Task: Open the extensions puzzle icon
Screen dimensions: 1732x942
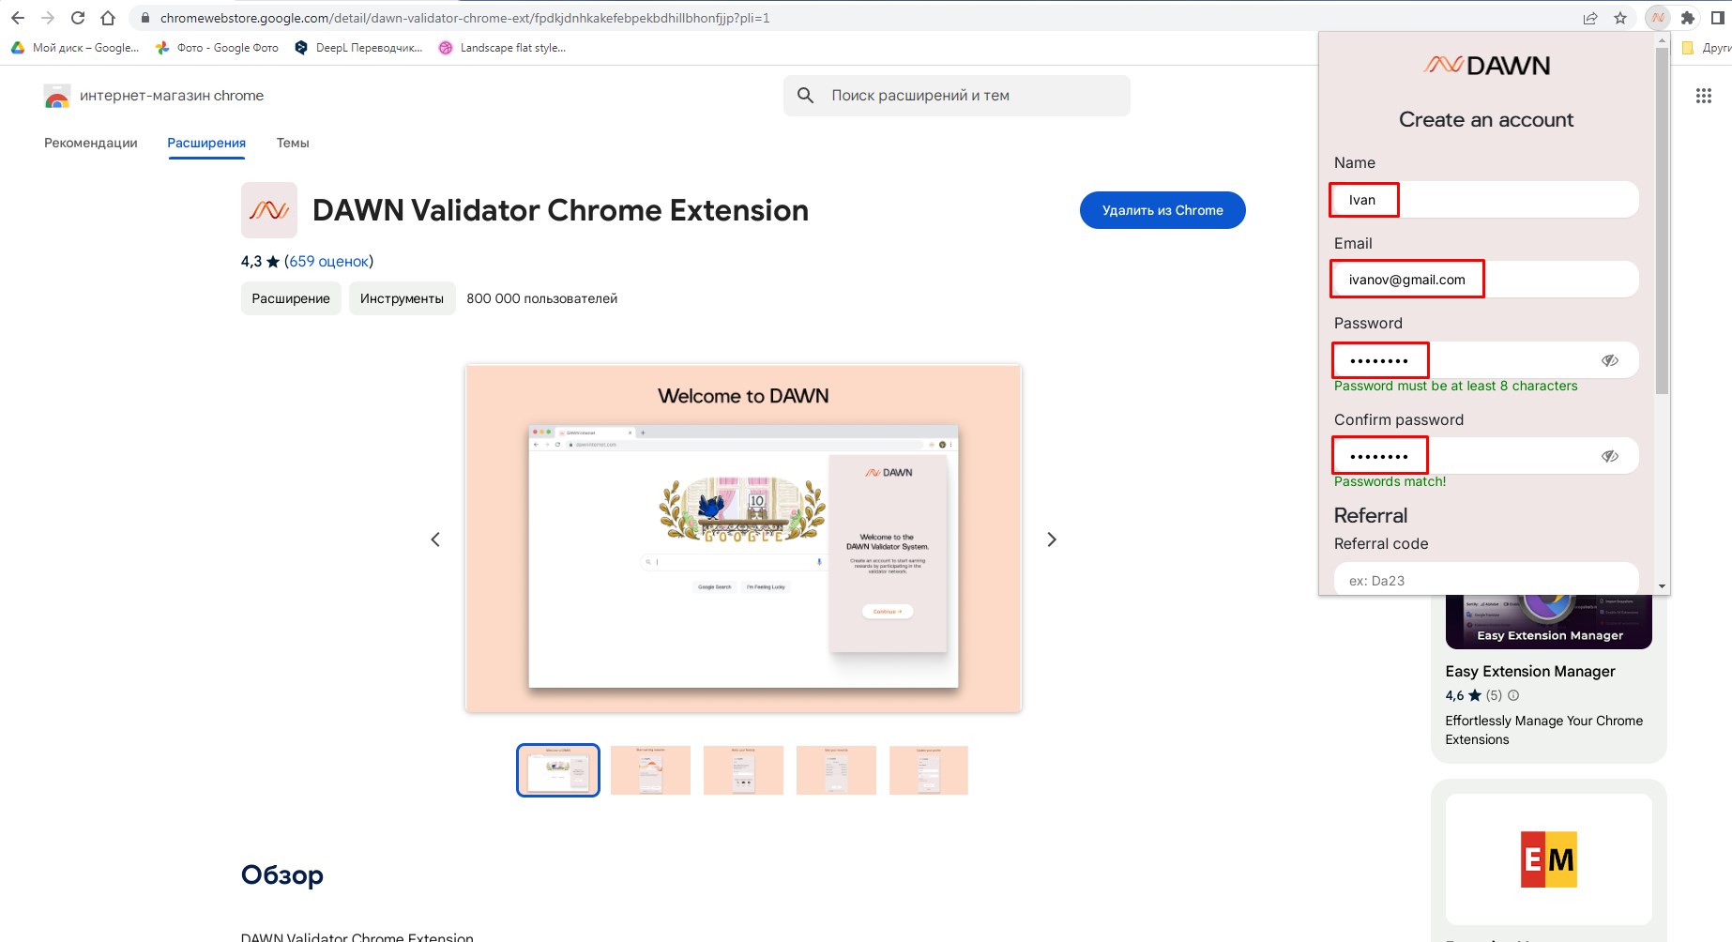Action: click(1688, 18)
